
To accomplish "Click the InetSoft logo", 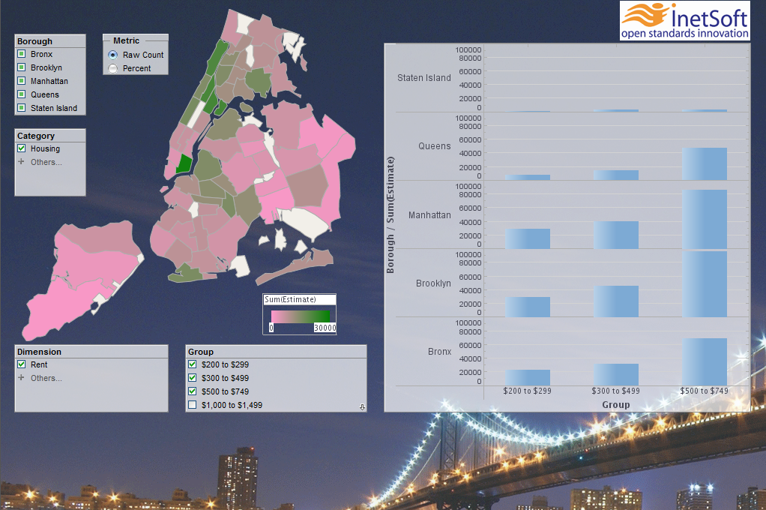I will point(685,20).
